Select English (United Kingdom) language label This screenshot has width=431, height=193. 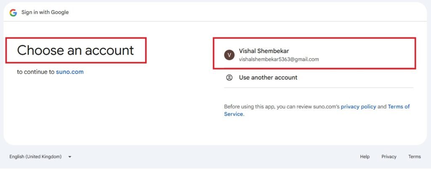click(x=35, y=157)
